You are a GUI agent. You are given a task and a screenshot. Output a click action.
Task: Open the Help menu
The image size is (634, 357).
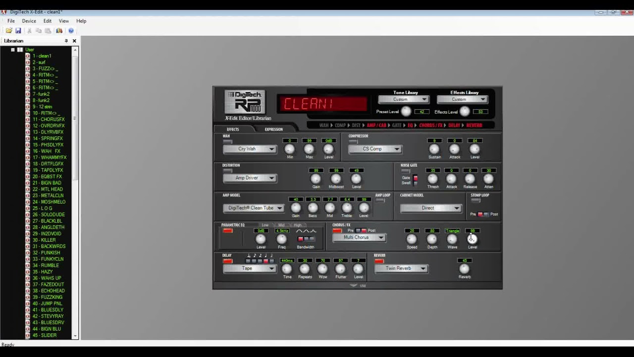tap(81, 21)
